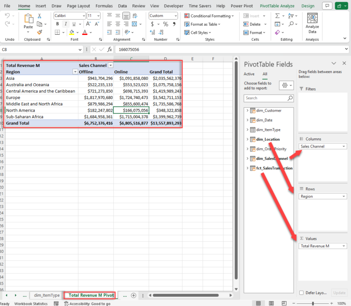Toggle the Defer Layout Update checkbox
The image size is (351, 306).
[301, 293]
